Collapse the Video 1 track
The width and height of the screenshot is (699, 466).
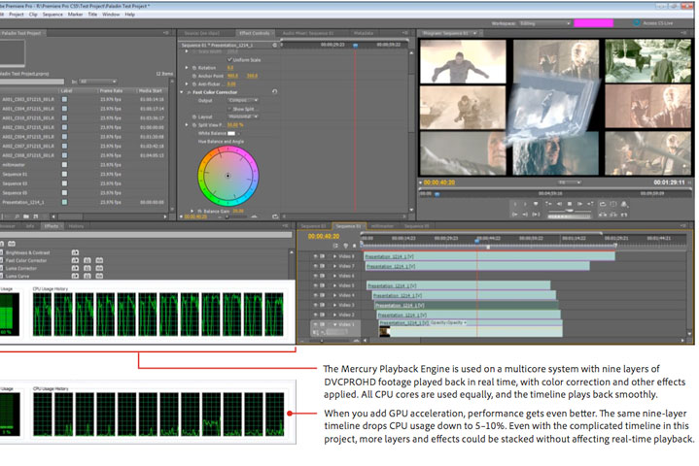334,325
